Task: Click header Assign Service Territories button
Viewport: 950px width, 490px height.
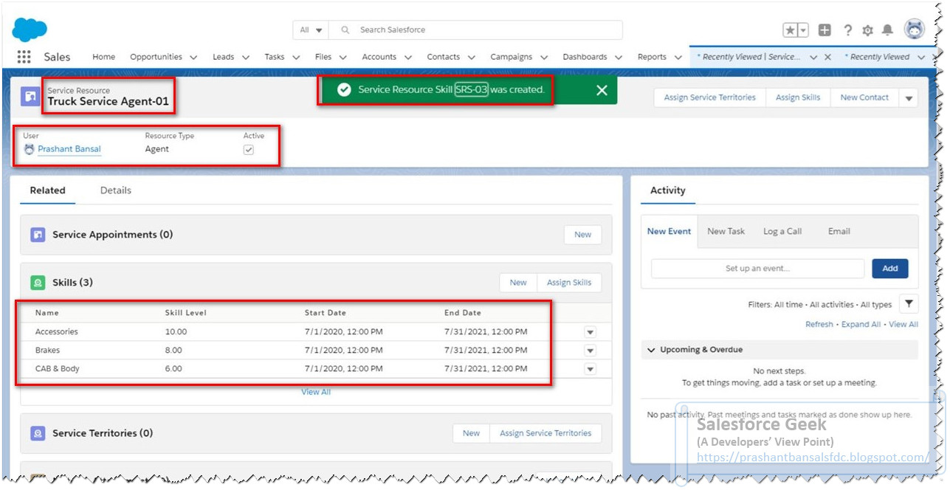Action: [x=709, y=97]
